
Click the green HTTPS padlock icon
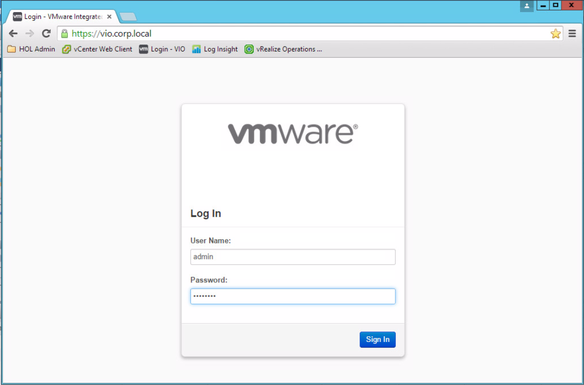pyautogui.click(x=64, y=34)
